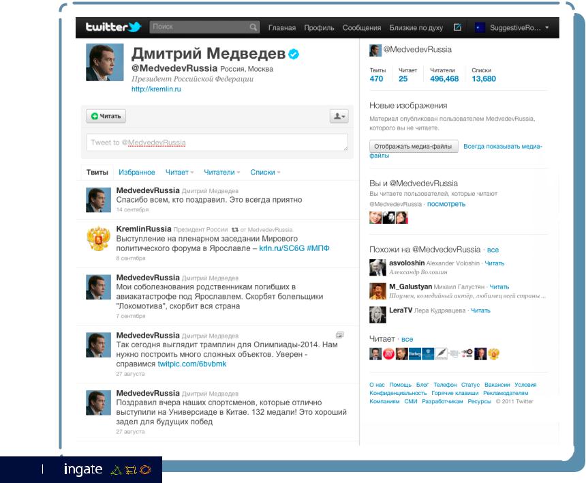Click the third mutual follower avatar
The height and width of the screenshot is (483, 586).
point(402,218)
